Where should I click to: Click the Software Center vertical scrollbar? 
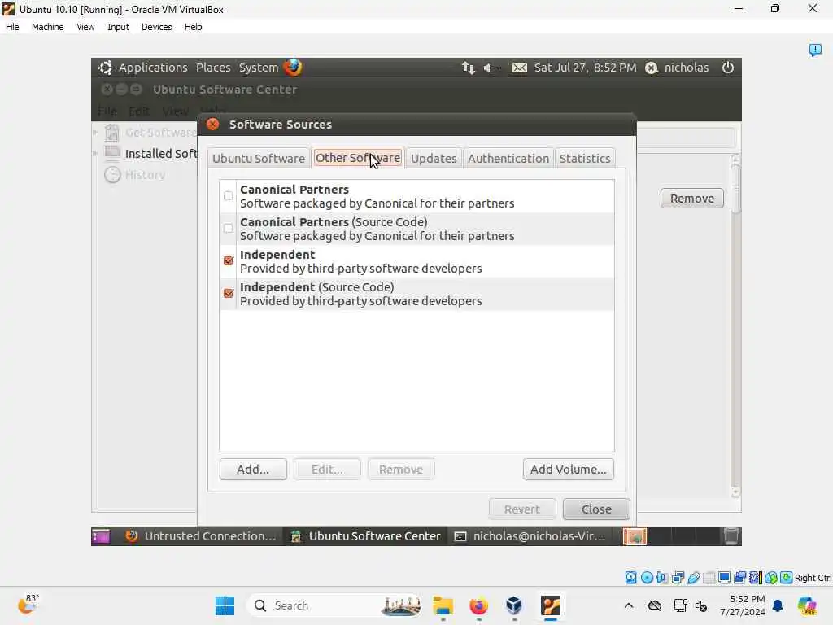click(x=735, y=326)
